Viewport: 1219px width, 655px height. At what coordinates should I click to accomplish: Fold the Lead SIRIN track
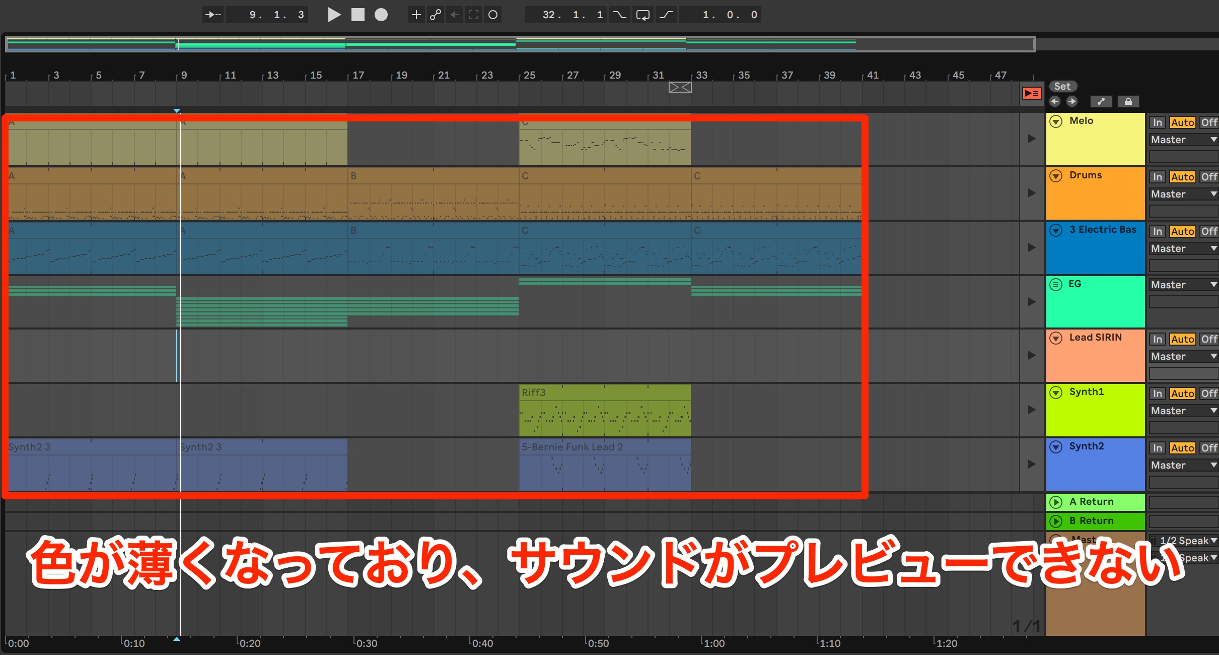[x=1056, y=338]
